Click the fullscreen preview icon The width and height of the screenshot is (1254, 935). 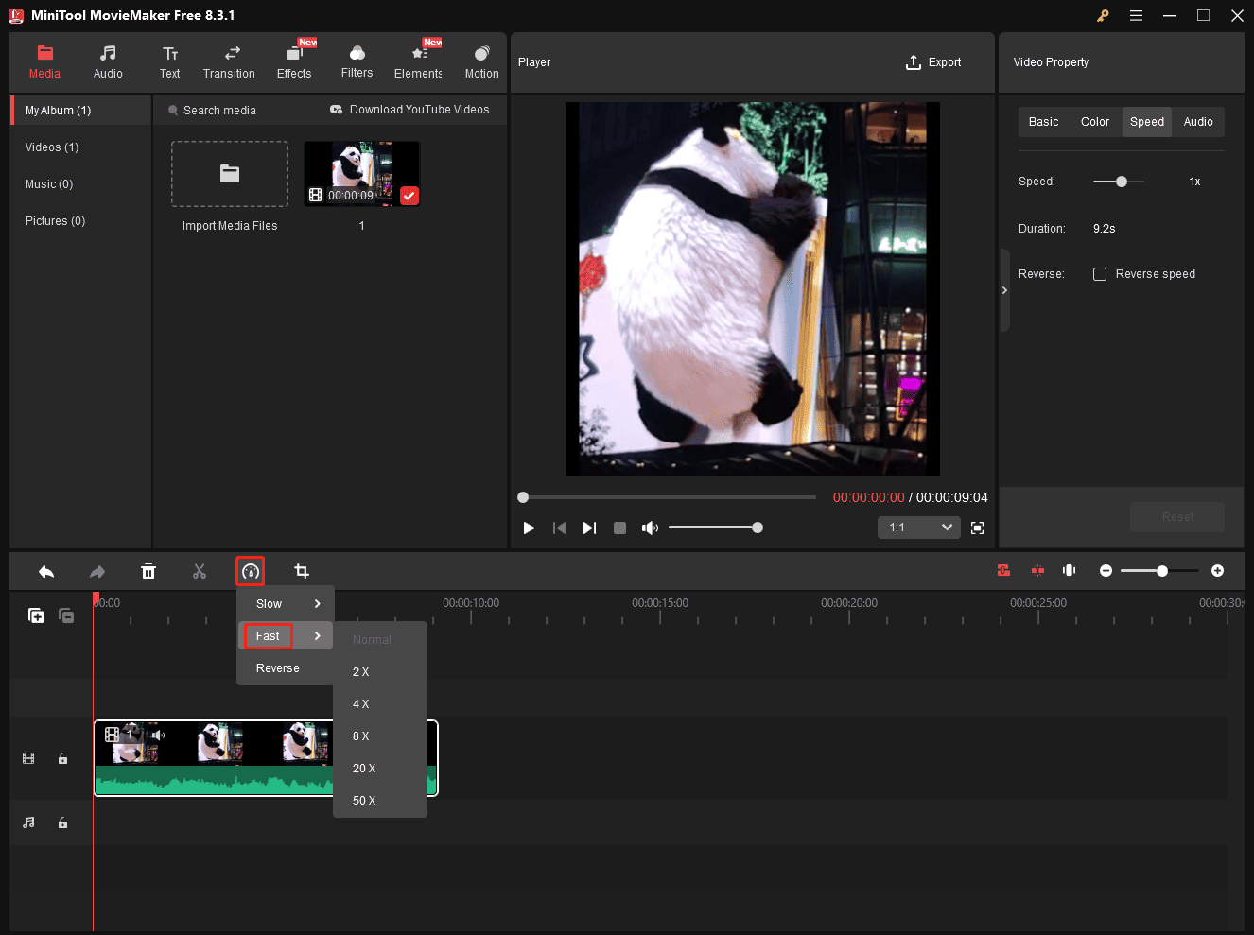point(978,528)
